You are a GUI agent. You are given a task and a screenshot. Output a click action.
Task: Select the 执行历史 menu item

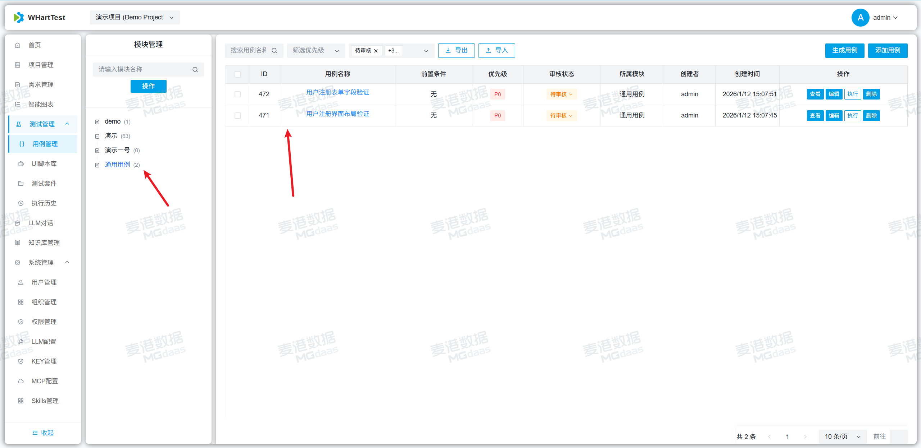[x=44, y=203]
